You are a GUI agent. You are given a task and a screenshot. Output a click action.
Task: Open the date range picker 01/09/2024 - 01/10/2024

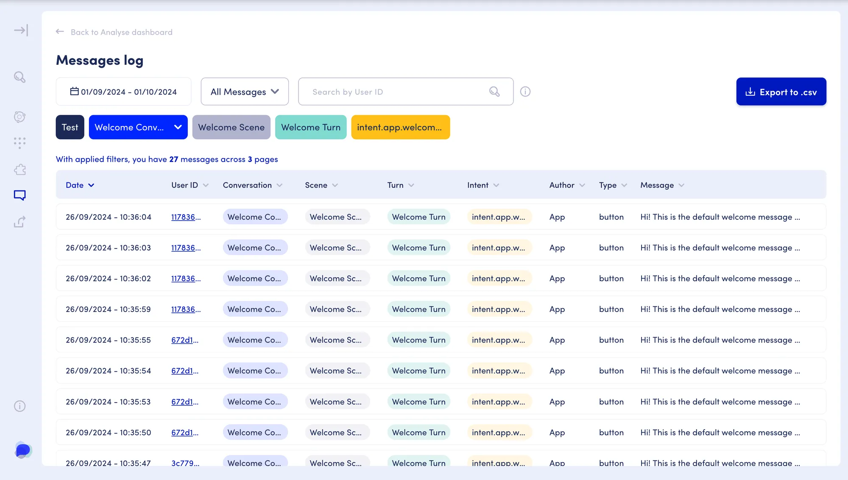tap(123, 91)
